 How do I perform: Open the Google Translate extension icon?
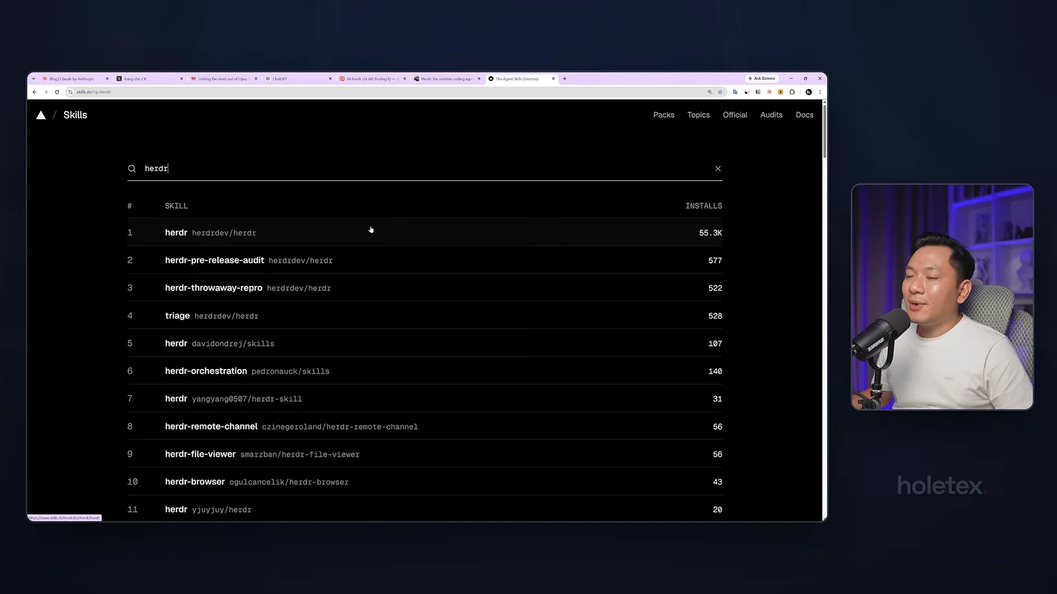(735, 92)
